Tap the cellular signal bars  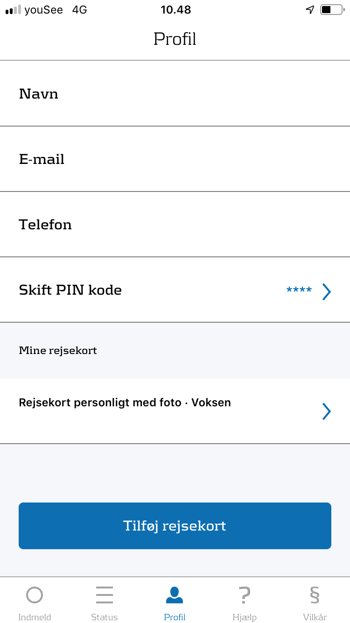(13, 10)
